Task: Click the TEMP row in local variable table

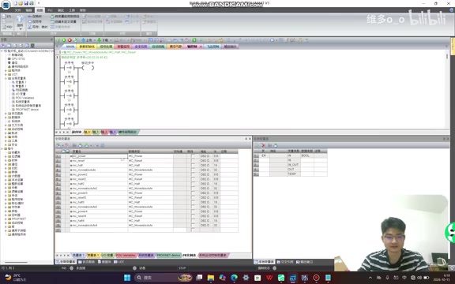Action: (290, 174)
